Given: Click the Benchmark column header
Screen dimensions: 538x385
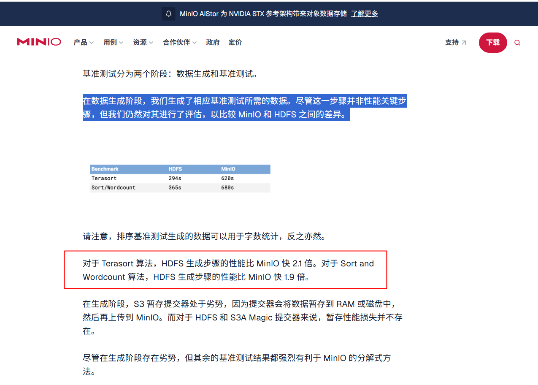Looking at the screenshot, I should 105,169.
